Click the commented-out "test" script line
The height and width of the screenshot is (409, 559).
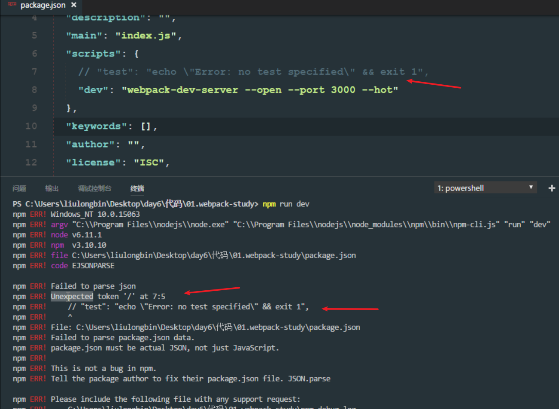pyautogui.click(x=253, y=72)
